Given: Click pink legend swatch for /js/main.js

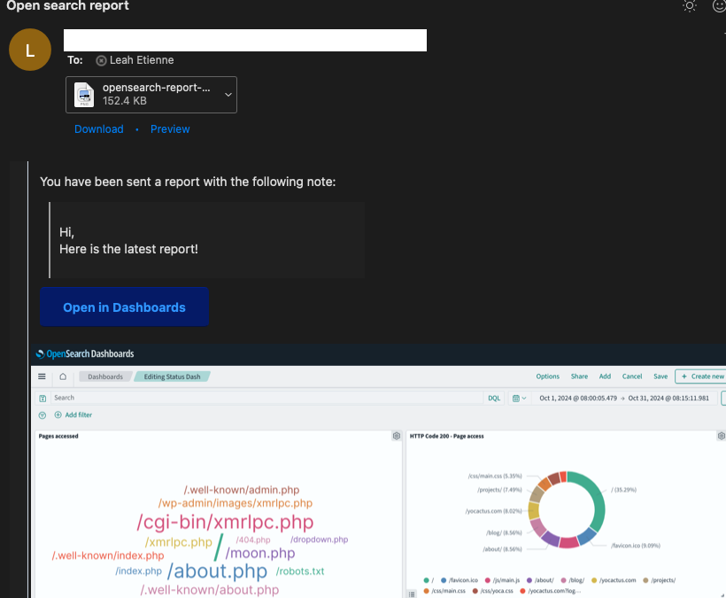Looking at the screenshot, I should point(488,580).
